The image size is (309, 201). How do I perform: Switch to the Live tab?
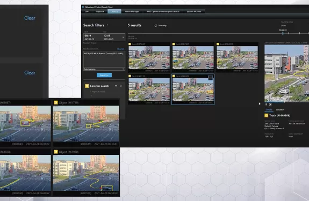pos(87,11)
